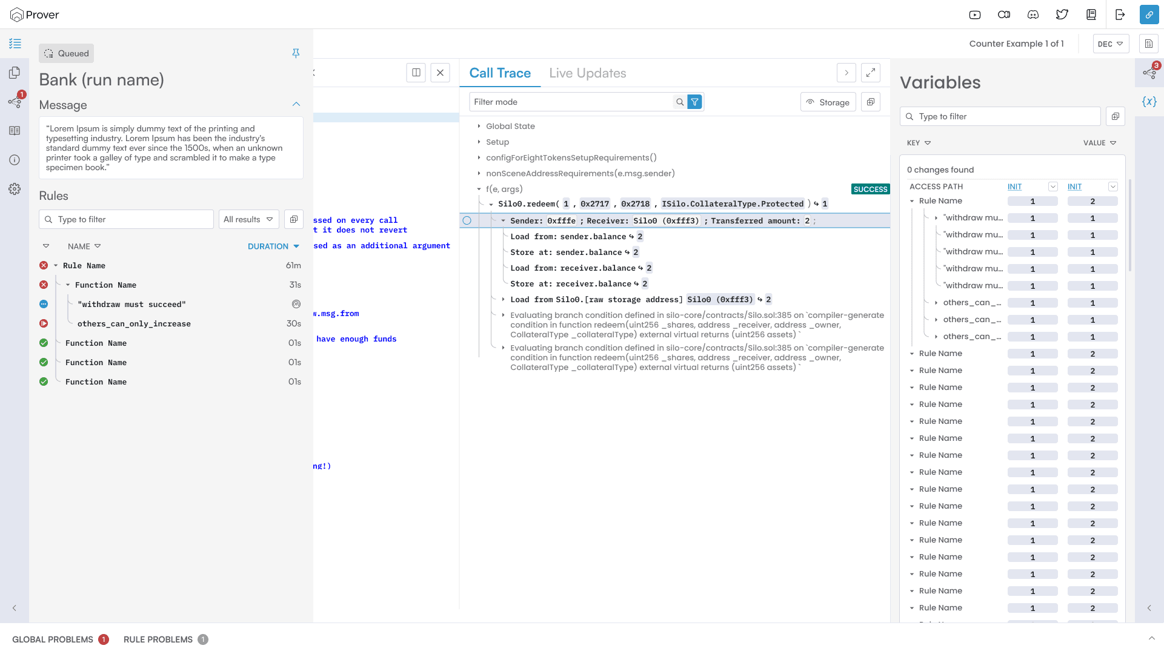Sort variables by VALUE
This screenshot has height=654, width=1164.
(1100, 143)
